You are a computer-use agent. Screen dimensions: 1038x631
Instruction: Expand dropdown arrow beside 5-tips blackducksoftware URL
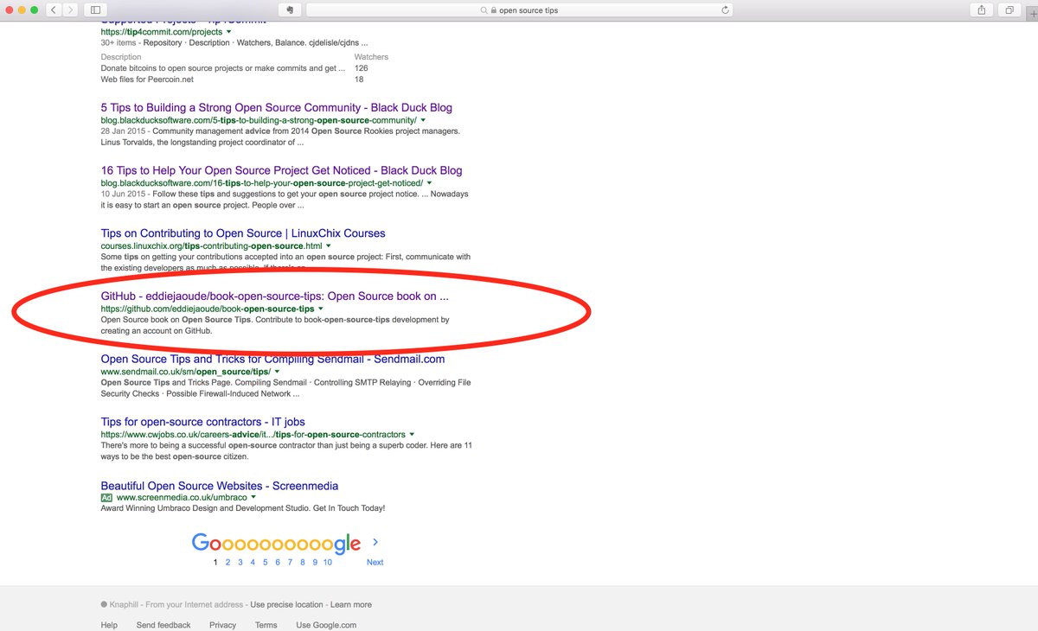(x=422, y=120)
